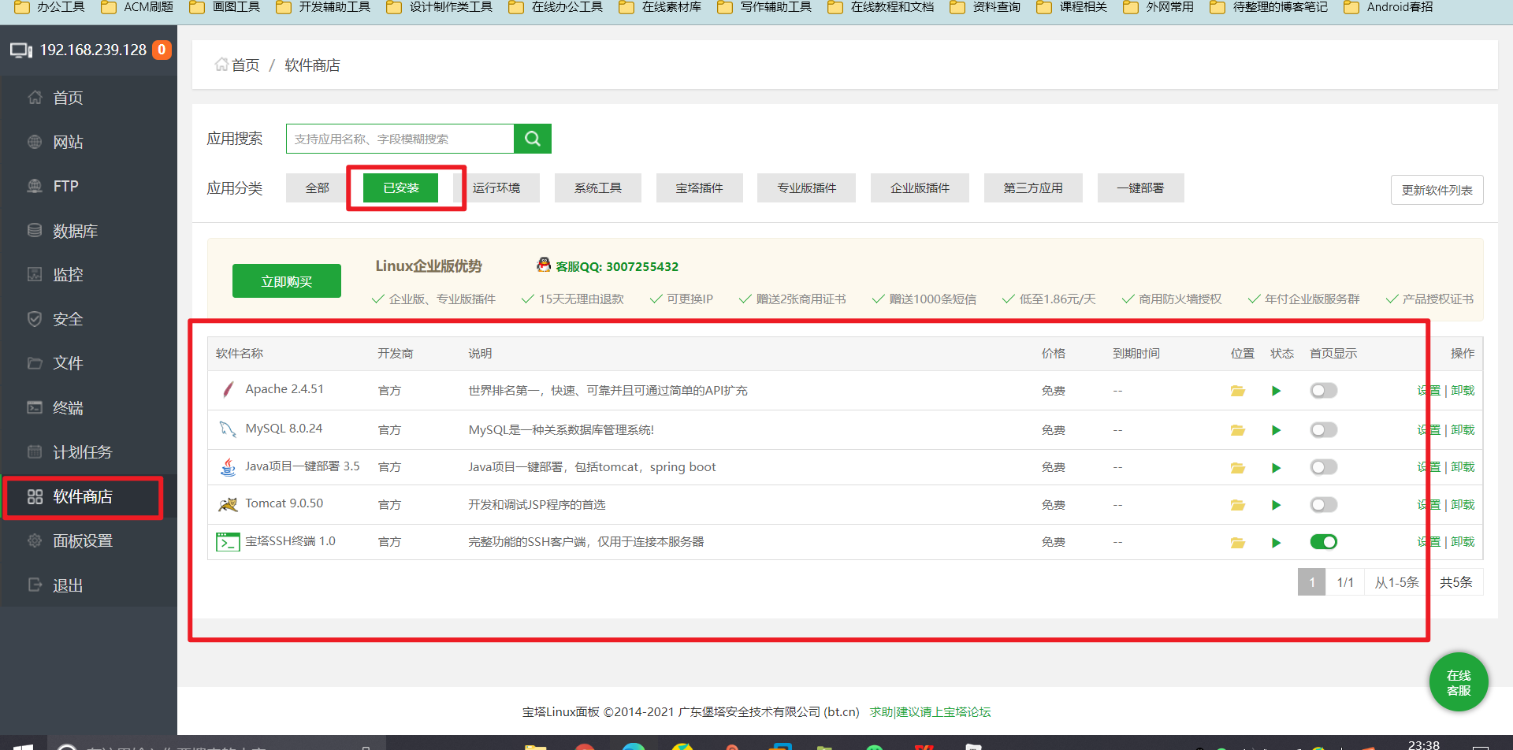The height and width of the screenshot is (750, 1513).
Task: Select the 运行环境 category tab
Action: click(x=496, y=188)
